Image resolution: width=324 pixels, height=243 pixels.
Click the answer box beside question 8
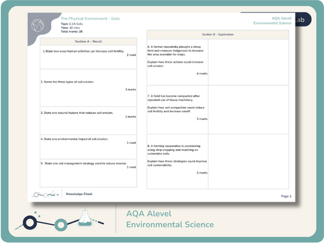[249, 161]
